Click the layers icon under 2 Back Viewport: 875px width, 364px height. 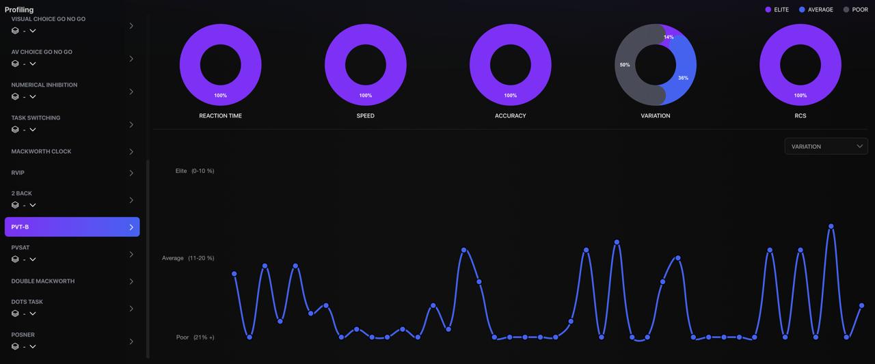point(15,205)
